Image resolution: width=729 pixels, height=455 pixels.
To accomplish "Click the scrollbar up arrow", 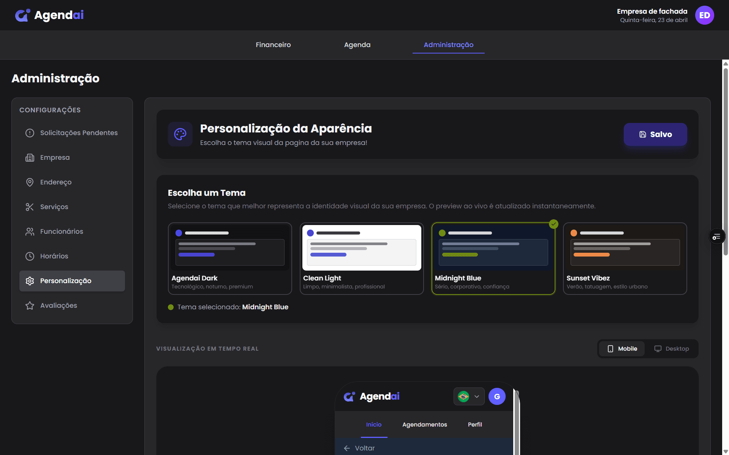I will click(726, 63).
